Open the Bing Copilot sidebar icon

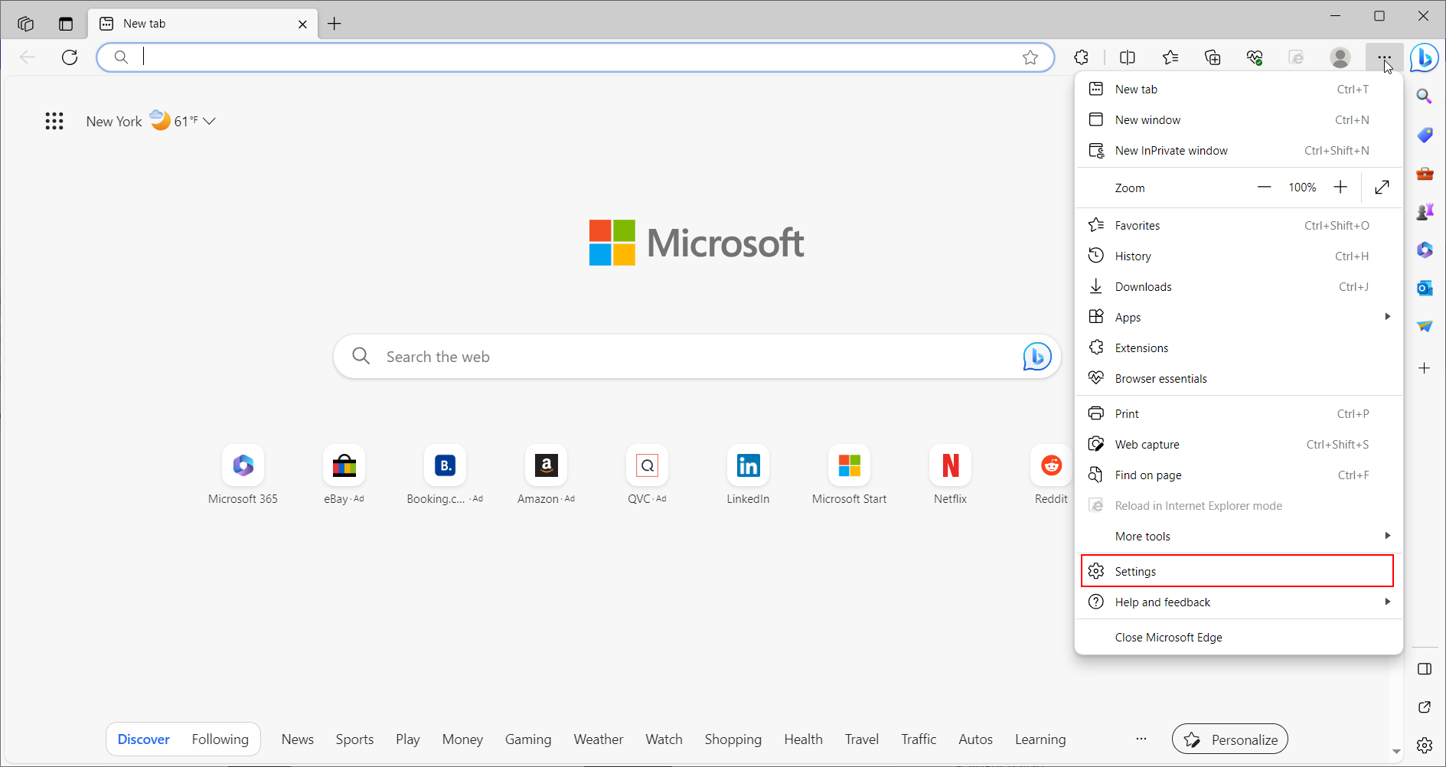point(1424,57)
